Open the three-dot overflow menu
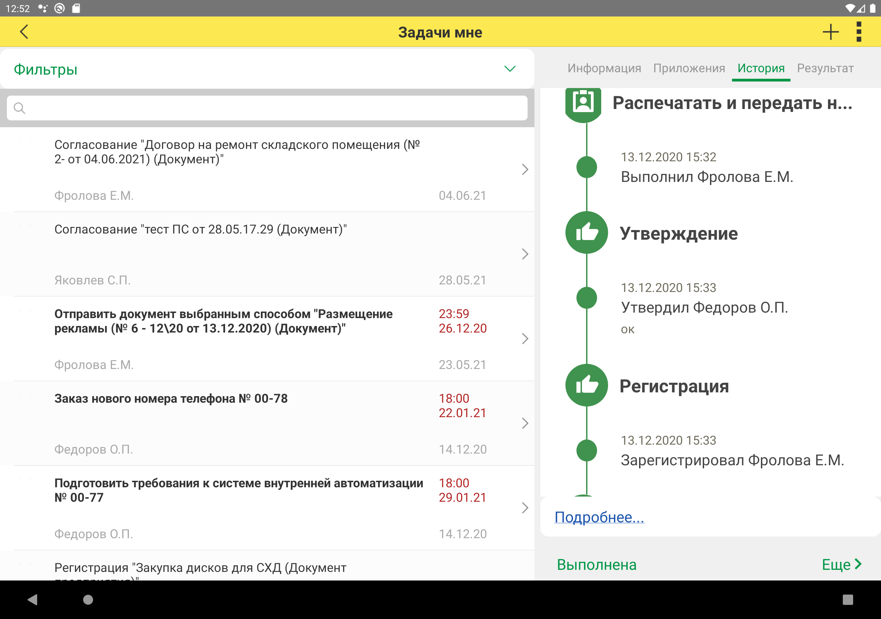The width and height of the screenshot is (881, 619). point(859,32)
